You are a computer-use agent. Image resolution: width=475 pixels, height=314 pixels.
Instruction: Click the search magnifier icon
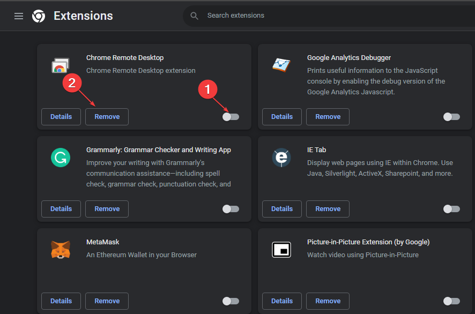194,16
